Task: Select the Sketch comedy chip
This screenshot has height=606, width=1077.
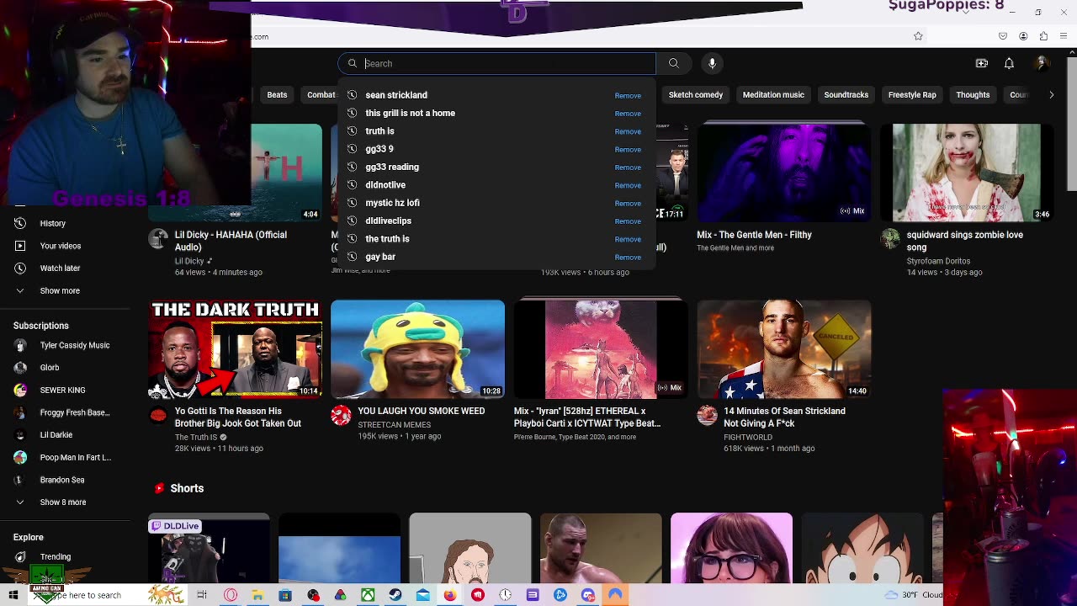Action: click(x=695, y=95)
